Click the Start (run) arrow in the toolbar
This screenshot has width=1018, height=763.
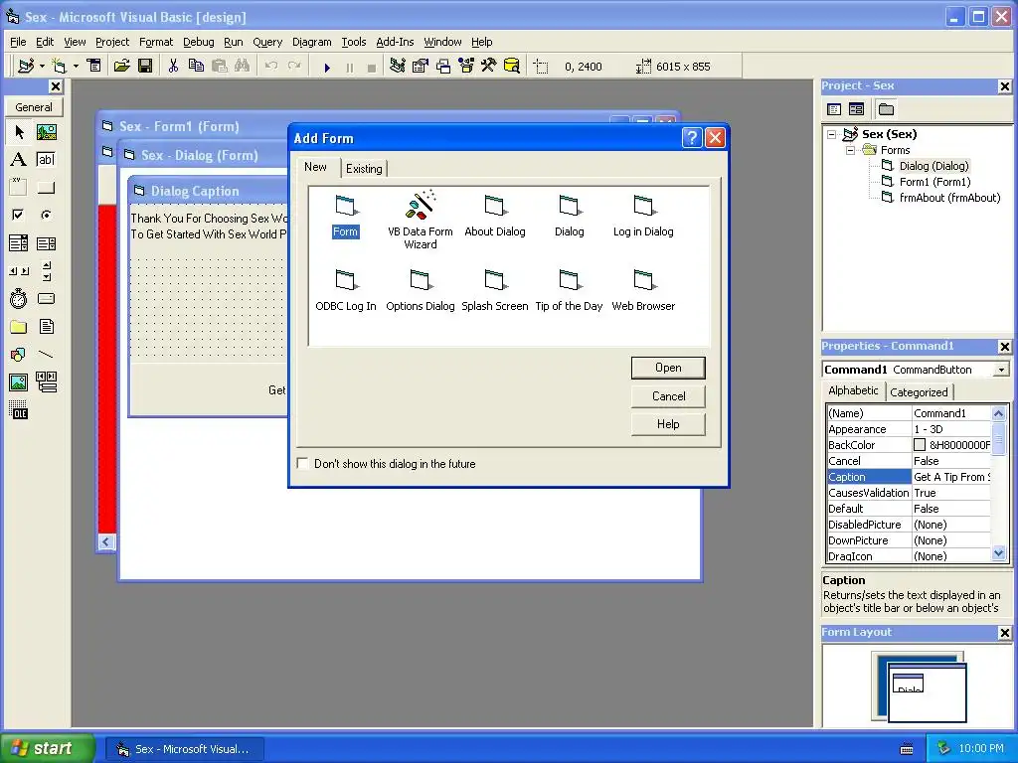(327, 67)
